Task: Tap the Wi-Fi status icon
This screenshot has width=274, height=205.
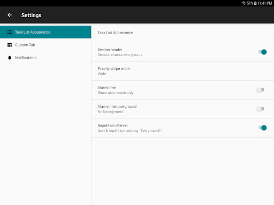Action: click(x=243, y=3)
